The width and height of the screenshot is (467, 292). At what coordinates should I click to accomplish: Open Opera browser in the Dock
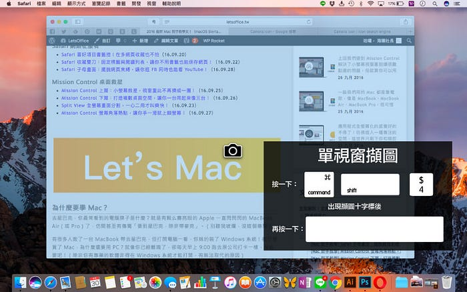point(380,282)
